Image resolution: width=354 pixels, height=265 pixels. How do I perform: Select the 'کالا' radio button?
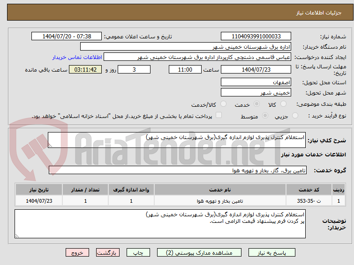[x=283, y=104]
